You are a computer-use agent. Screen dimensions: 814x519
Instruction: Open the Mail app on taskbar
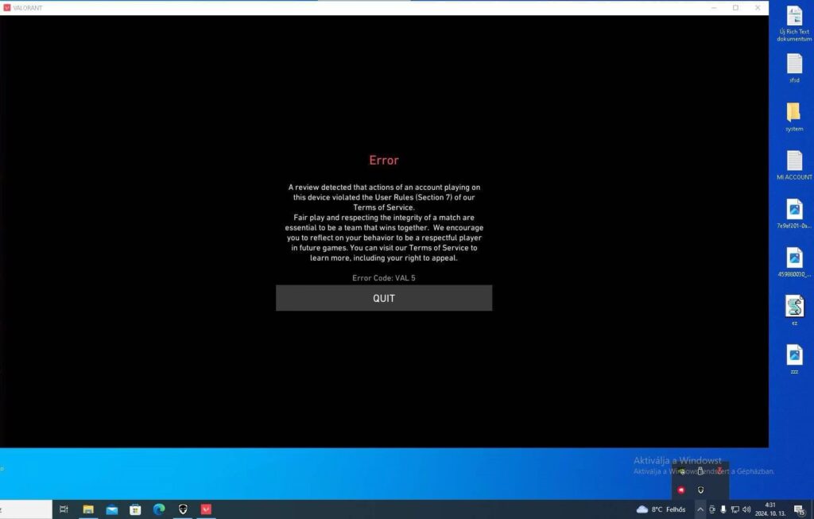pyautogui.click(x=111, y=509)
